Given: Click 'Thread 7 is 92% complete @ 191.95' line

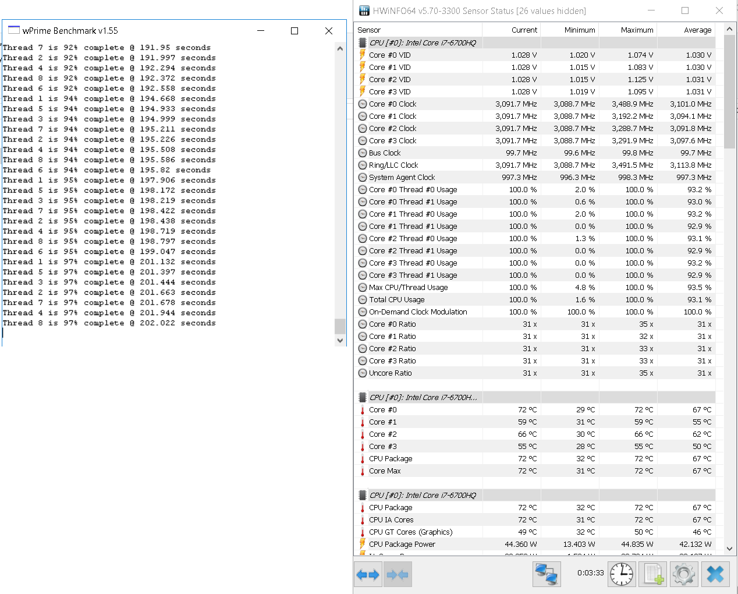Looking at the screenshot, I should coord(107,47).
